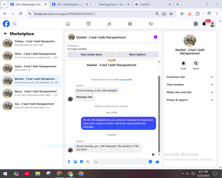Open File Explorer from the taskbar
Screen dimensions: 222x178
pyautogui.click(x=38, y=174)
